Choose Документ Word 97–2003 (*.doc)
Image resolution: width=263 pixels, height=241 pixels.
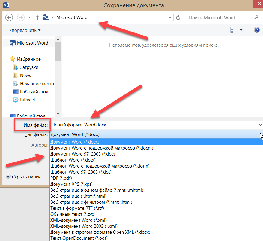click(83, 154)
